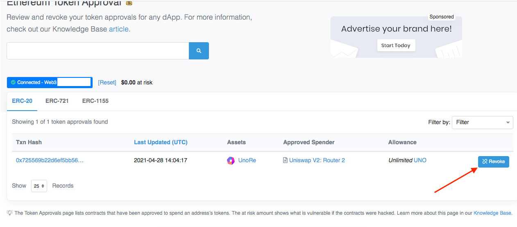Switch to the ERC-721 tab
The width and height of the screenshot is (517, 227).
point(57,101)
